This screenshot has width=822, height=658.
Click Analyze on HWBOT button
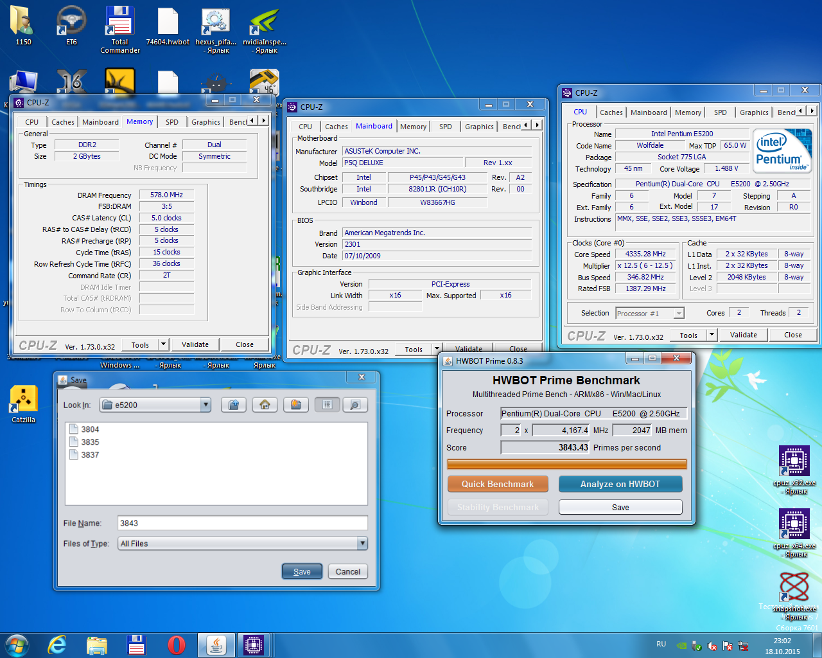tap(620, 484)
